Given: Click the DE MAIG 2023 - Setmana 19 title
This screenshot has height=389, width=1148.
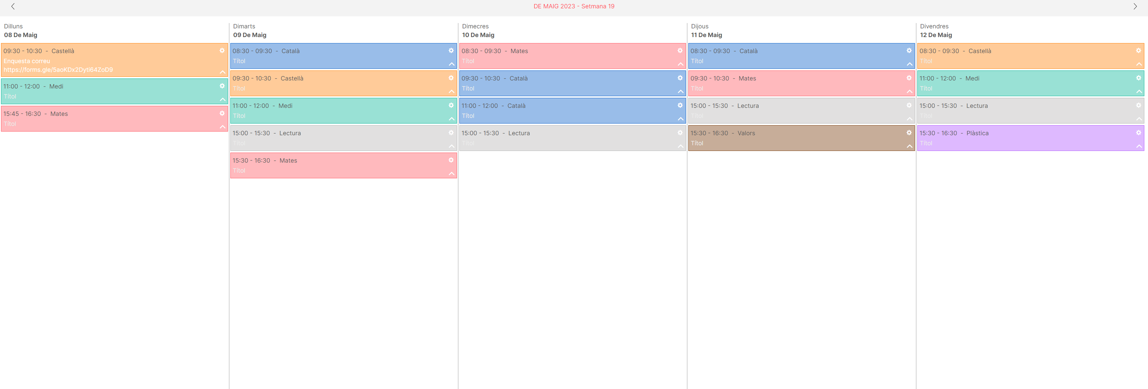Looking at the screenshot, I should (x=573, y=6).
